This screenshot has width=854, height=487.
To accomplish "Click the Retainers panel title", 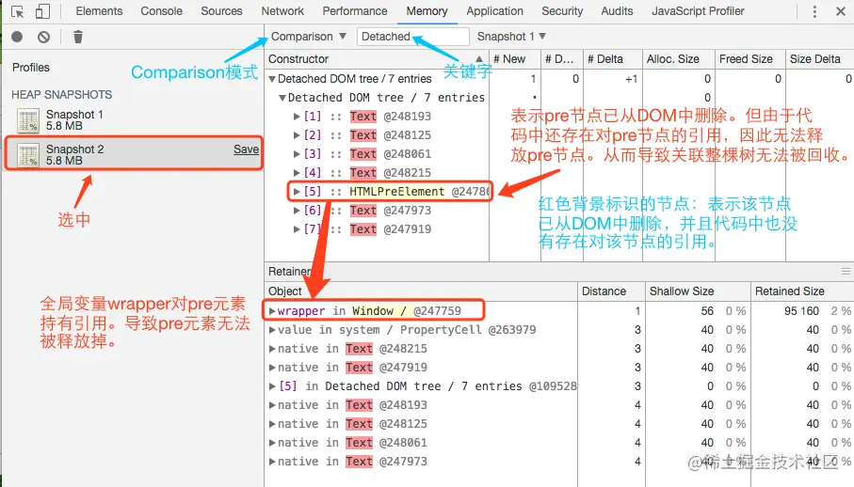I will point(289,271).
